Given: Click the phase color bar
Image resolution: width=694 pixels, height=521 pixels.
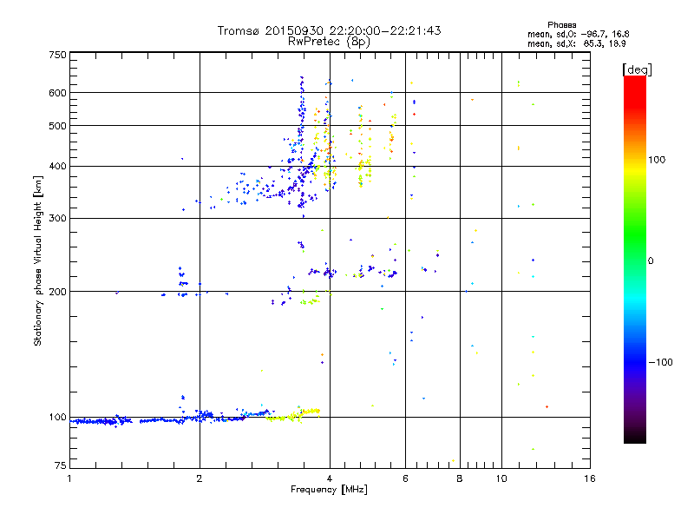Looking at the screenshot, I should coord(635,260).
